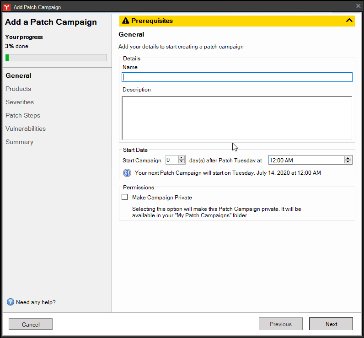Click the blue help question mark icon
Viewport: 364px width, 338px height.
tap(11, 302)
